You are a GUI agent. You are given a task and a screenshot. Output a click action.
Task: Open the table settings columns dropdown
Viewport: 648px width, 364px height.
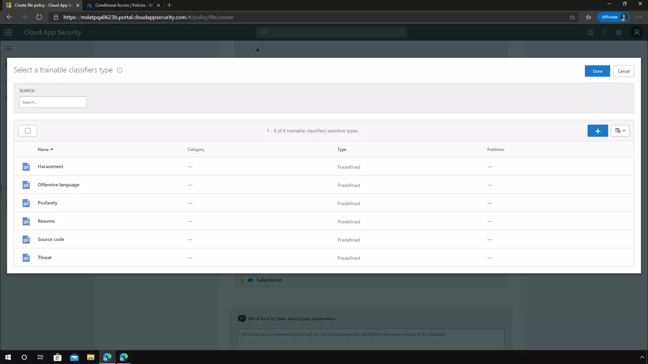click(620, 131)
